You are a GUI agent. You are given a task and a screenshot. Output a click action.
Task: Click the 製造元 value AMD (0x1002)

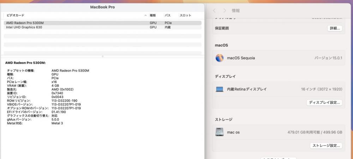[x=62, y=89]
